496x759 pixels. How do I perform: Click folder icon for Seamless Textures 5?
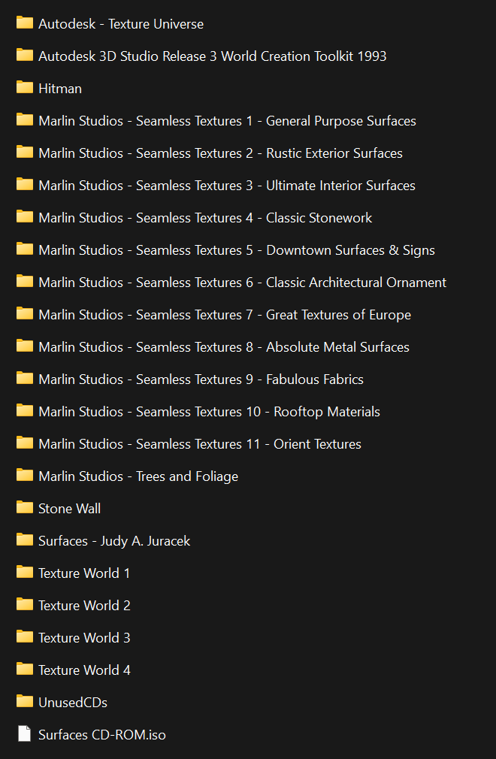25,249
